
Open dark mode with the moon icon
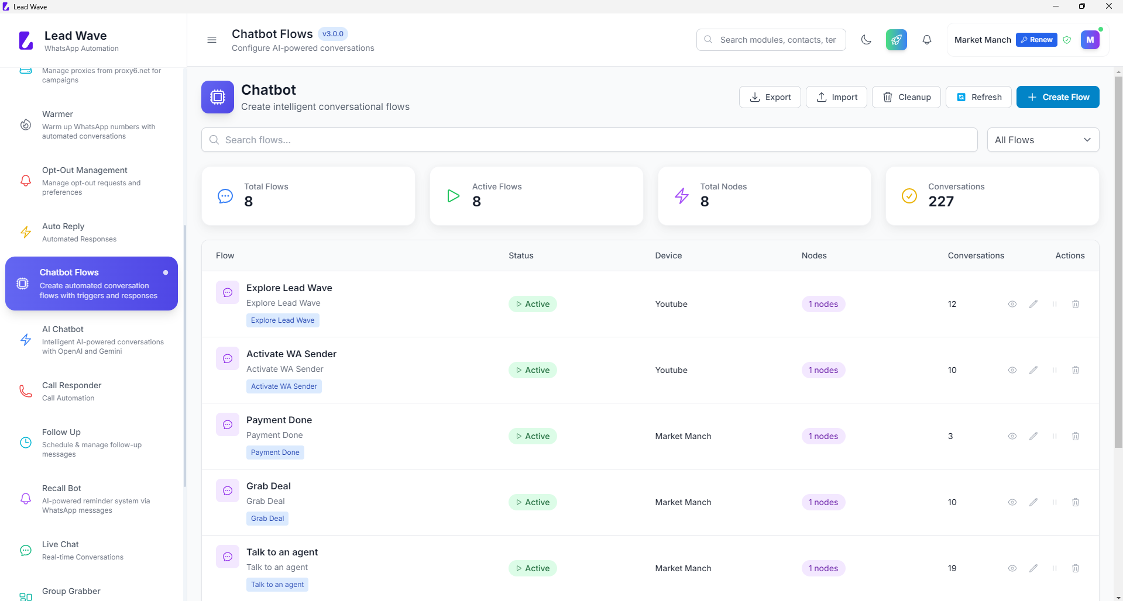867,39
